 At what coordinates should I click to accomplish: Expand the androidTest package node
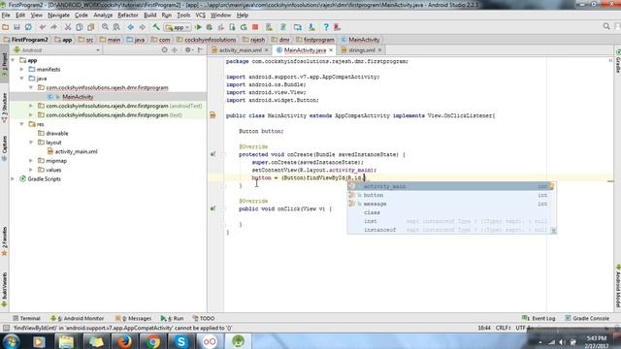[x=31, y=106]
